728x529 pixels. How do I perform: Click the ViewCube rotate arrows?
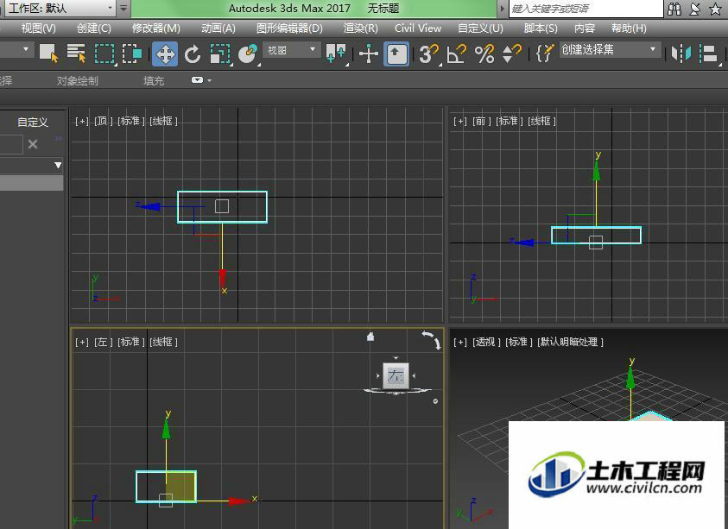coord(431,339)
